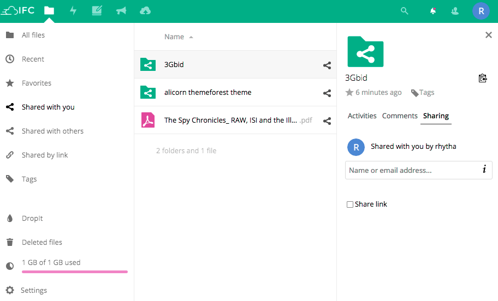
Task: Favorite 3Gbid using the star icon
Action: [x=349, y=93]
